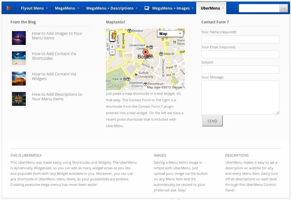Click the message textarea resize handle

pyautogui.click(x=277, y=113)
